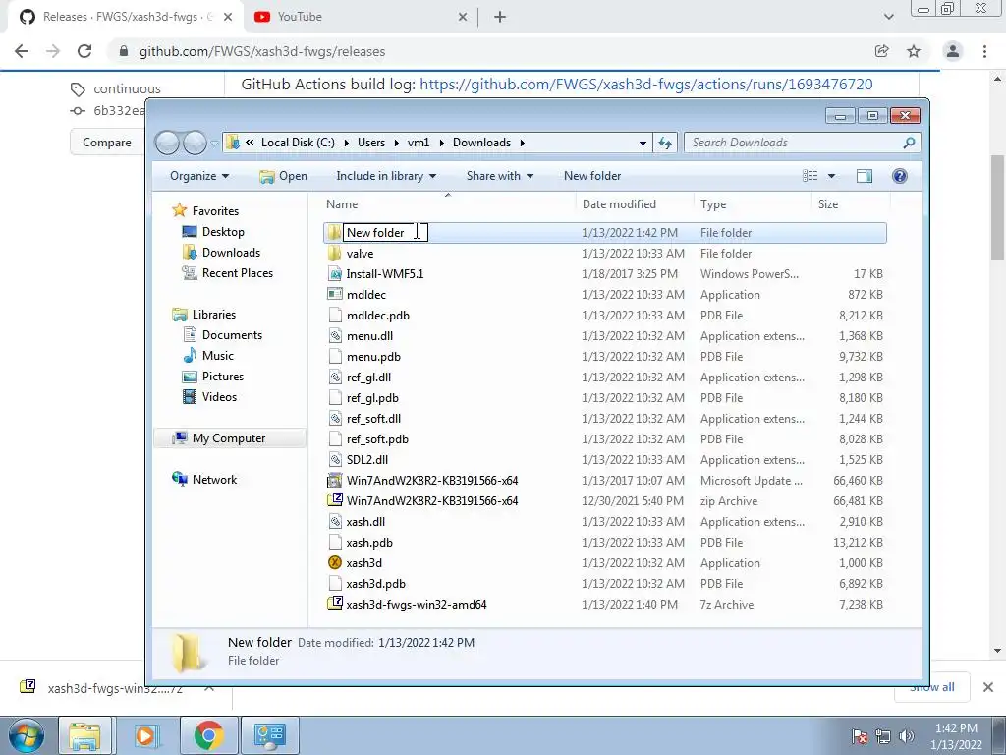Open the view options dropdown arrow
Viewport: 1006px width, 755px height.
click(x=831, y=176)
